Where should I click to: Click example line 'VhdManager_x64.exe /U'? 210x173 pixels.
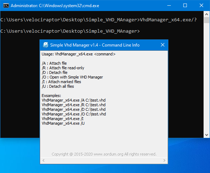point(63,123)
